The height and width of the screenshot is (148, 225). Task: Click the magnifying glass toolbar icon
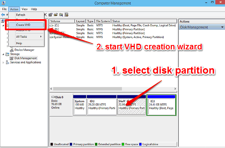[61, 15]
